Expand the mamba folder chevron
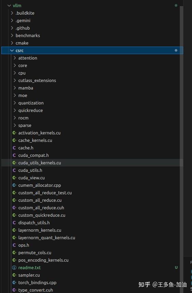192x293 pixels. [x=15, y=88]
